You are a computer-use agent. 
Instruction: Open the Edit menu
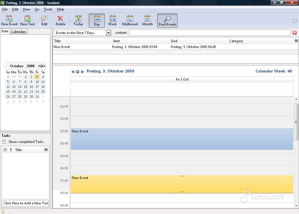15,9
